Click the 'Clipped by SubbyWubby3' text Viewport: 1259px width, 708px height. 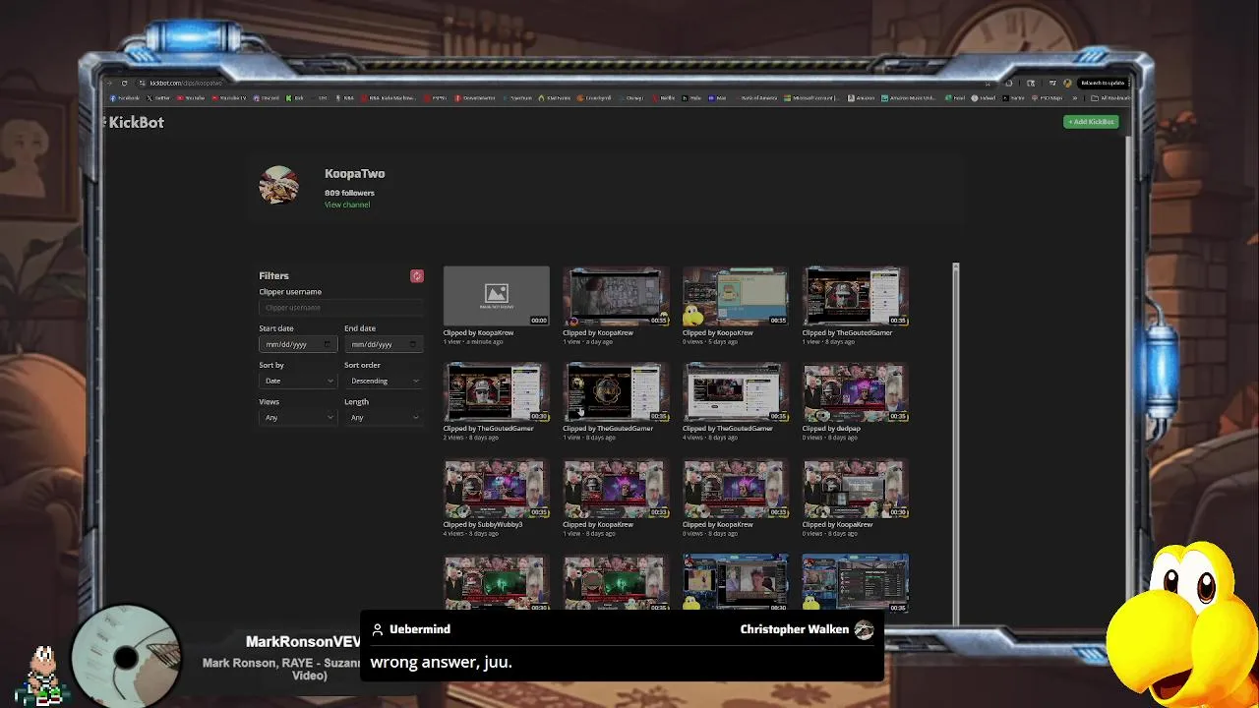click(x=482, y=525)
